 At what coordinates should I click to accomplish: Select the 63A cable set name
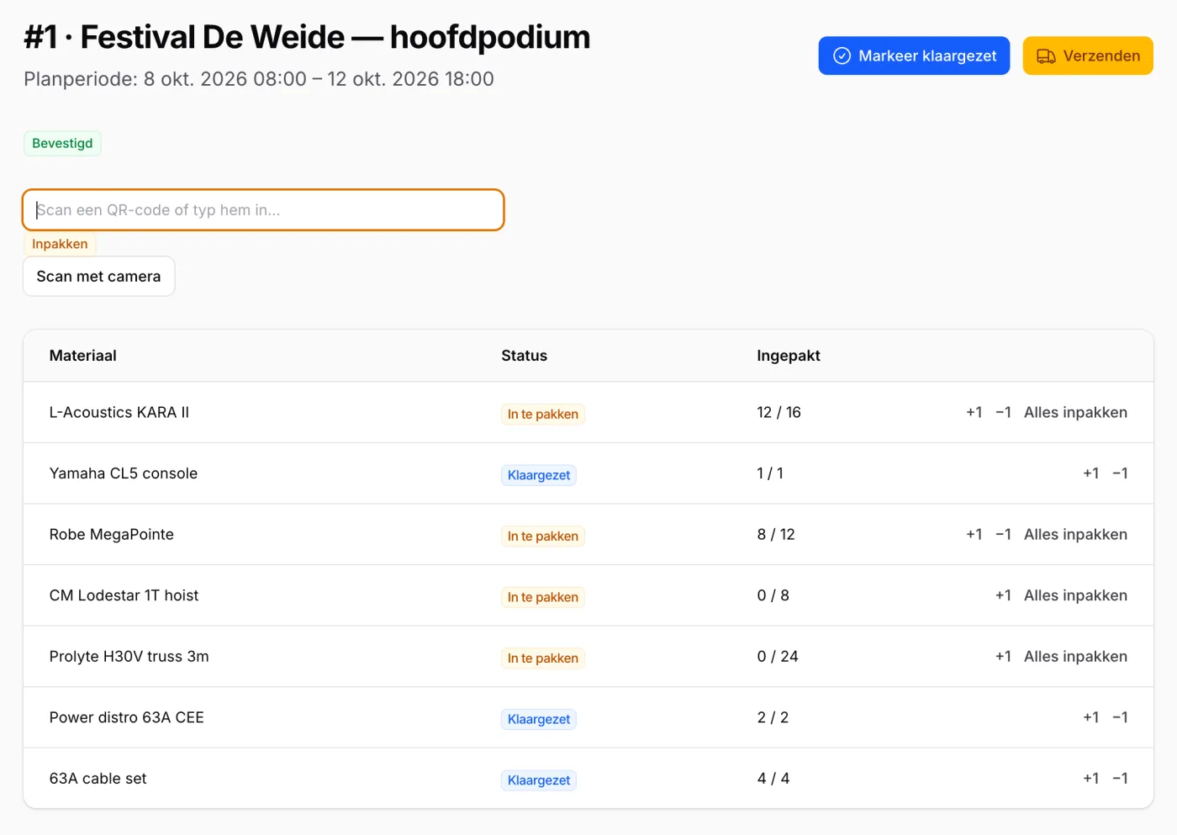pos(98,779)
